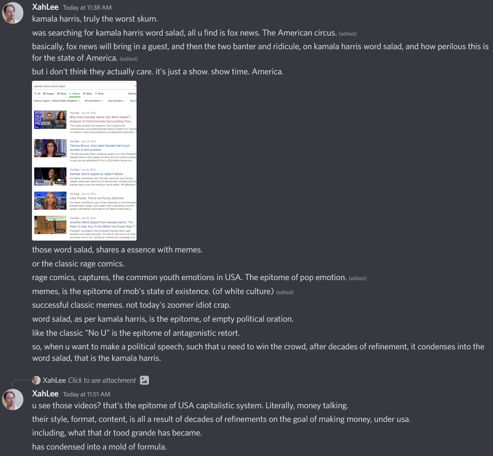This screenshot has width=493, height=456.
Task: Click the Maps tab in the screenshot
Action: (87, 94)
